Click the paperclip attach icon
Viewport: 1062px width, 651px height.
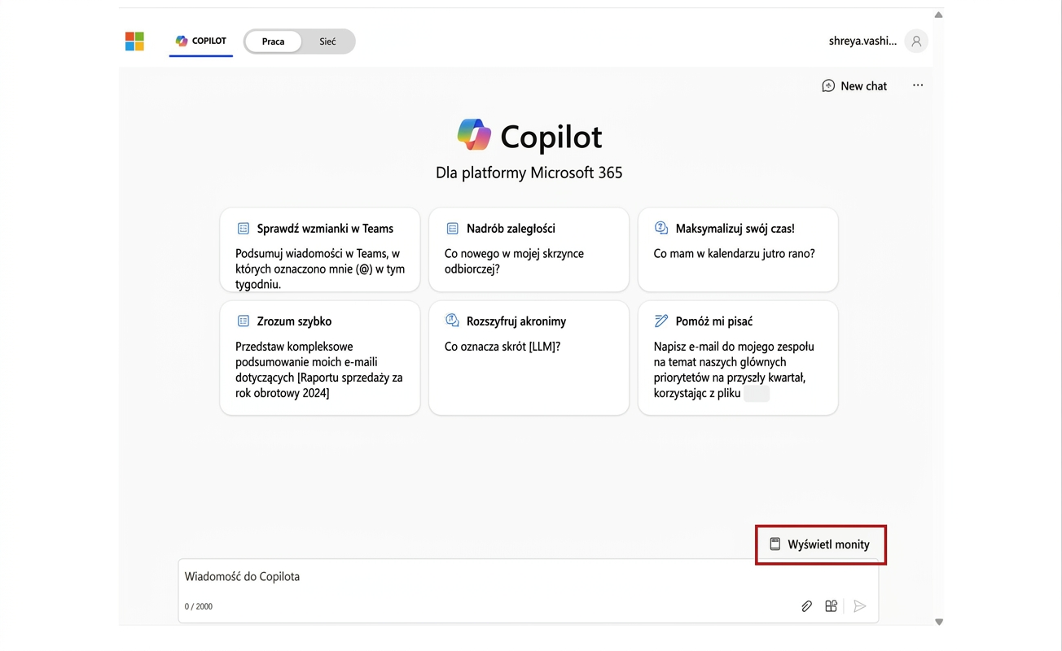click(x=806, y=606)
